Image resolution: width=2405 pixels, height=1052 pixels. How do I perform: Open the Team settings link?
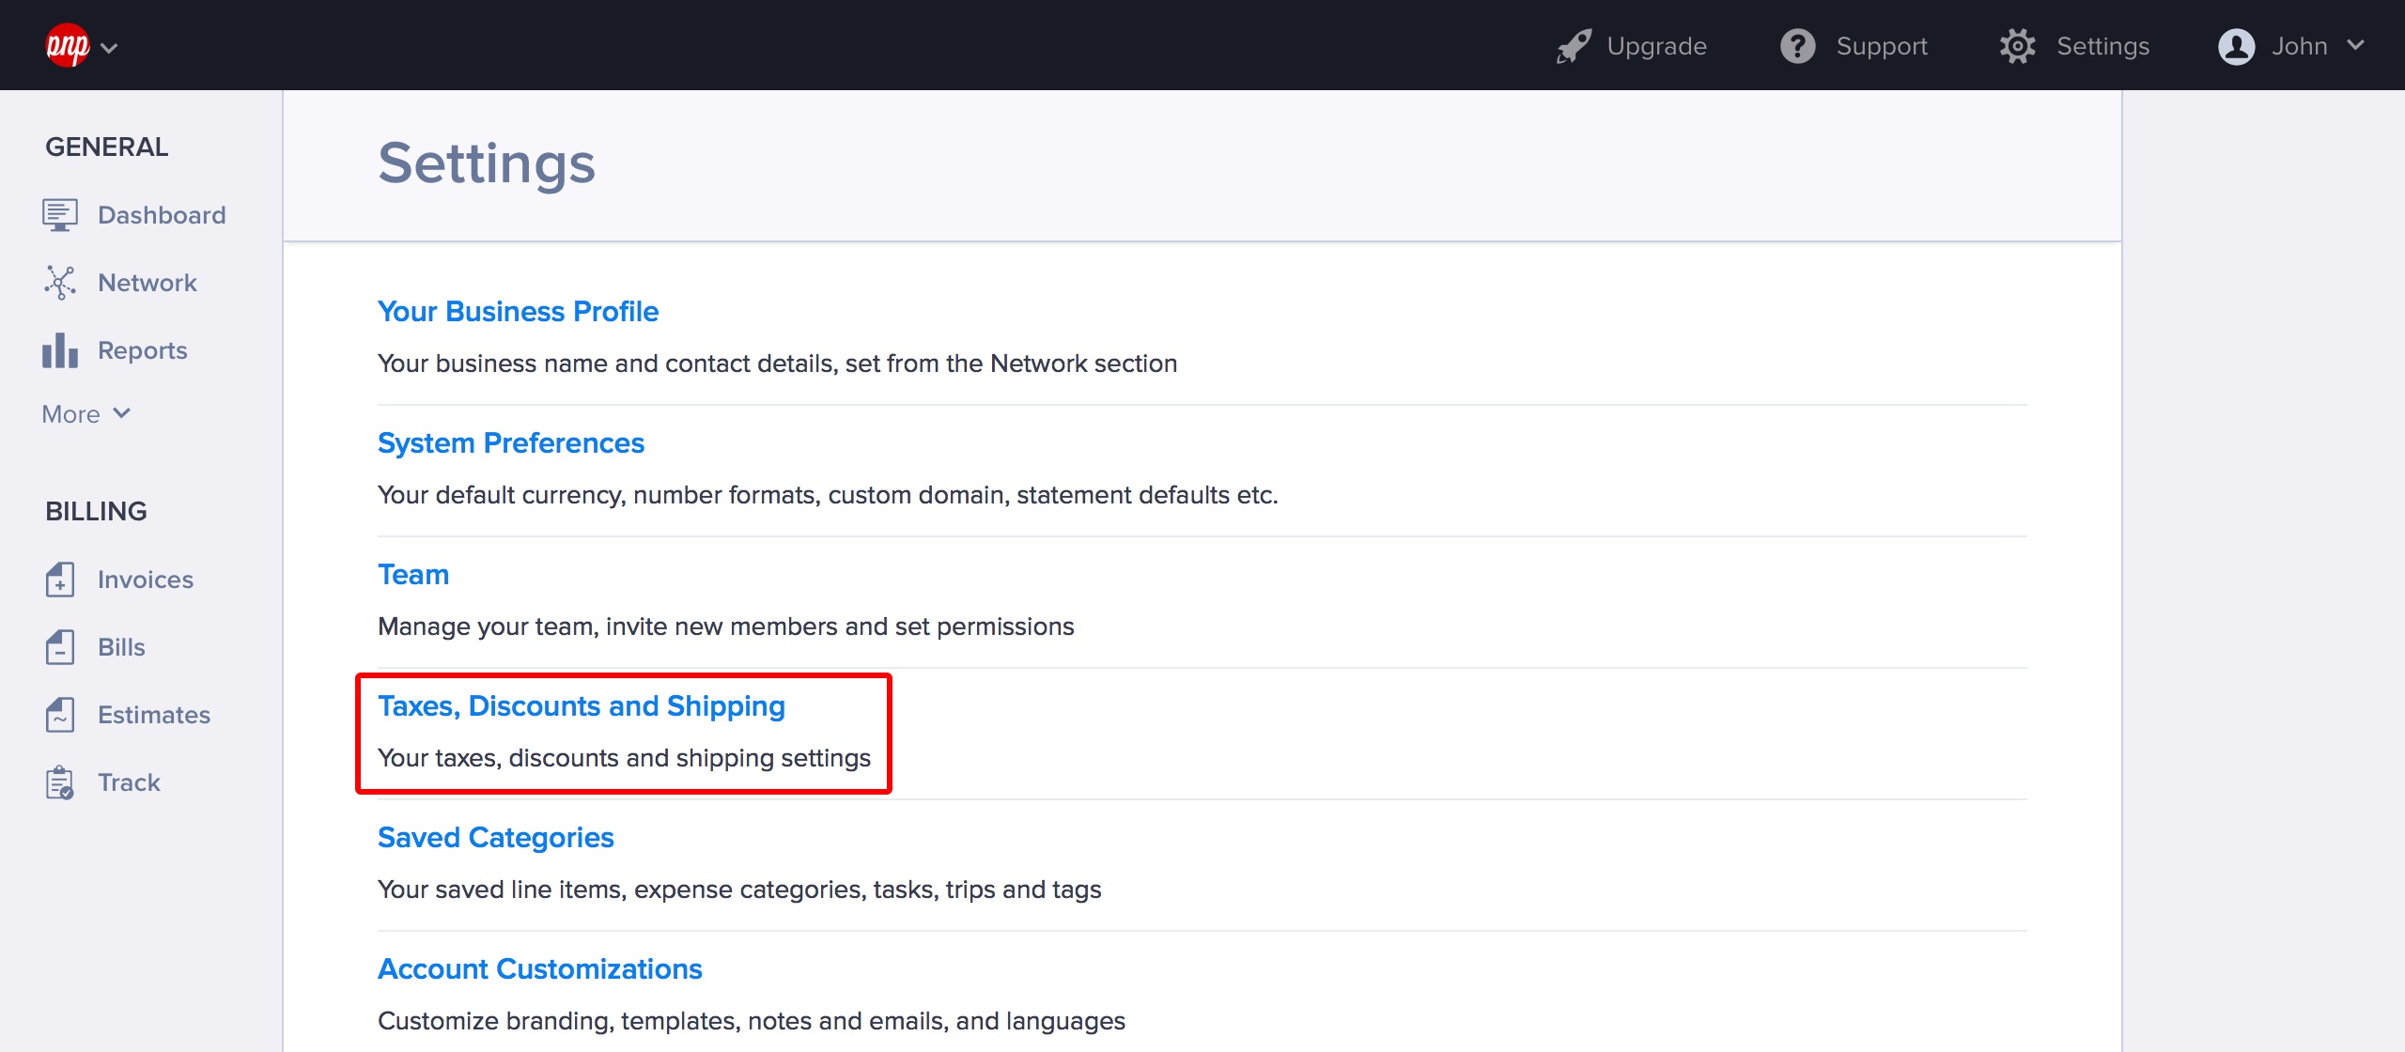click(x=413, y=574)
